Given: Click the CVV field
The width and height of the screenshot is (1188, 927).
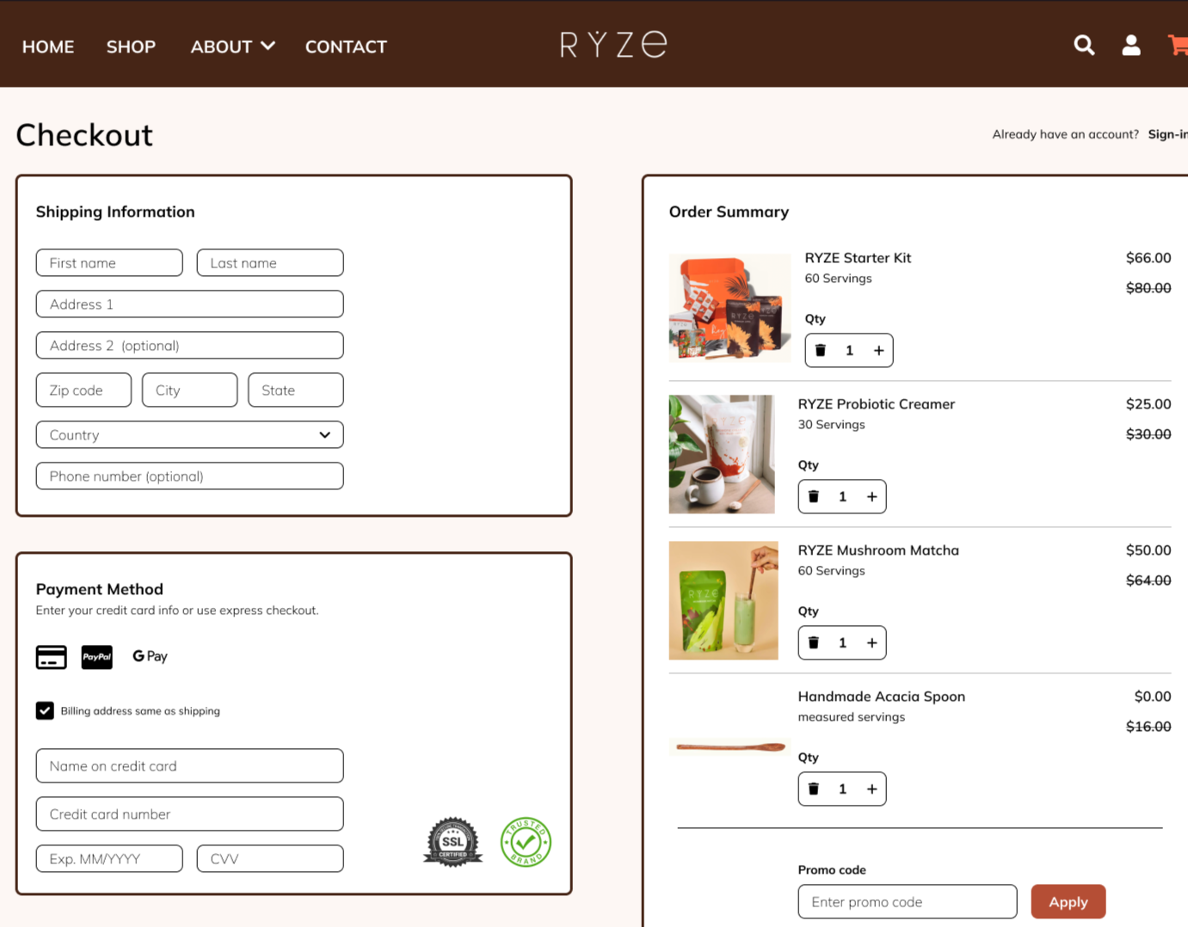Looking at the screenshot, I should (x=270, y=858).
